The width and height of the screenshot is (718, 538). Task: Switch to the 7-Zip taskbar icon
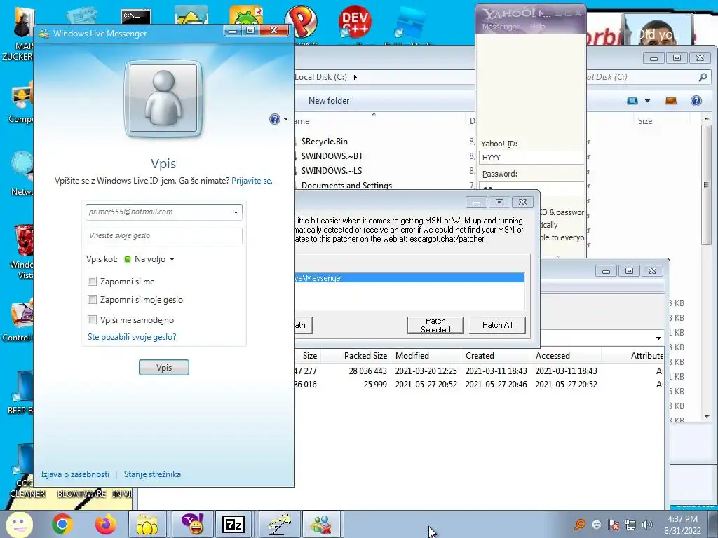pos(233,524)
